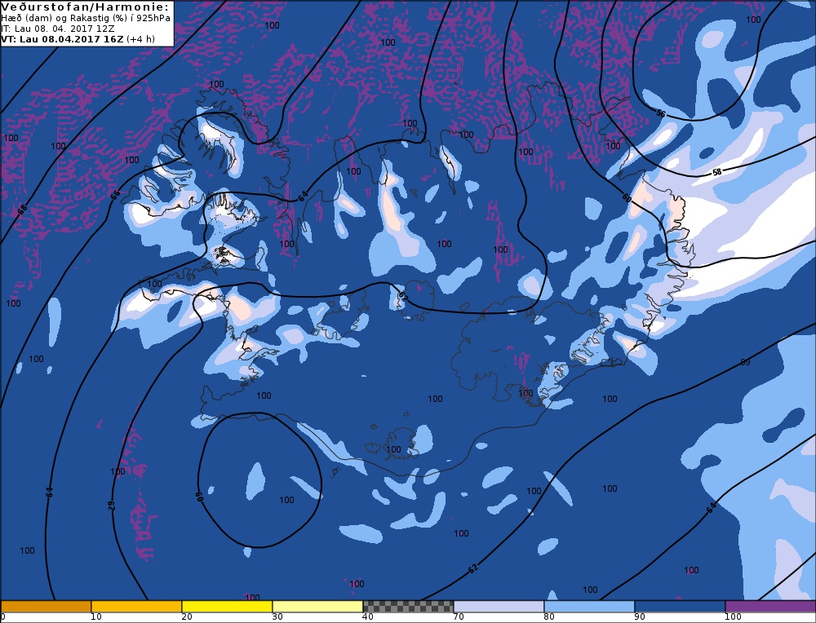Click the legend scale number 90
This screenshot has width=816, height=623.
point(640,617)
